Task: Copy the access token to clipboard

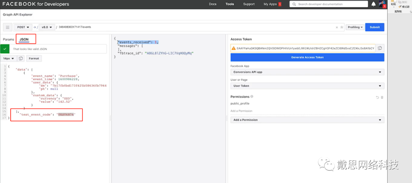Action: click(380, 48)
